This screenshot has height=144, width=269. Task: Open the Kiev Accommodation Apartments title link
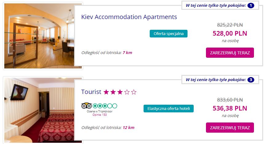129,17
